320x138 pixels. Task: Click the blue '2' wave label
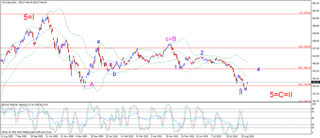click(202, 53)
